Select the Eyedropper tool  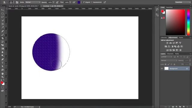click(2, 28)
